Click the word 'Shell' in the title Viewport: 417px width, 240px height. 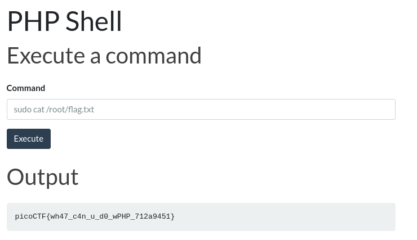[94, 21]
